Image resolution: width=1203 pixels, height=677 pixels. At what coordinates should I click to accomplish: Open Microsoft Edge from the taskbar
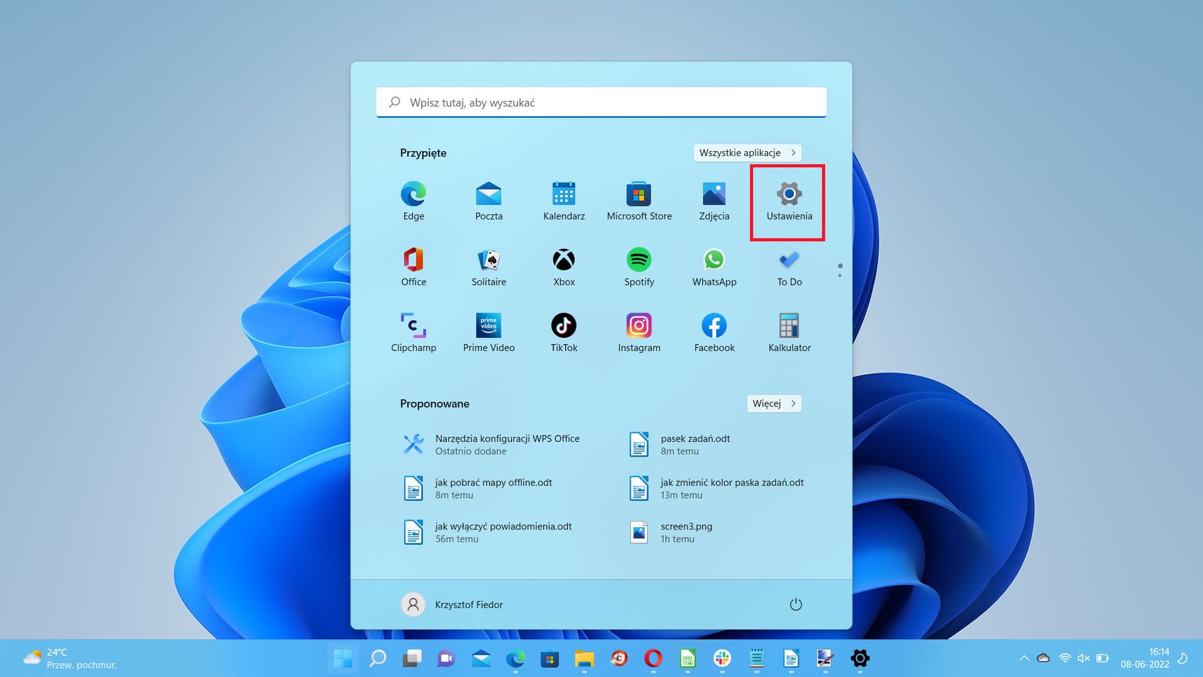pyautogui.click(x=515, y=658)
